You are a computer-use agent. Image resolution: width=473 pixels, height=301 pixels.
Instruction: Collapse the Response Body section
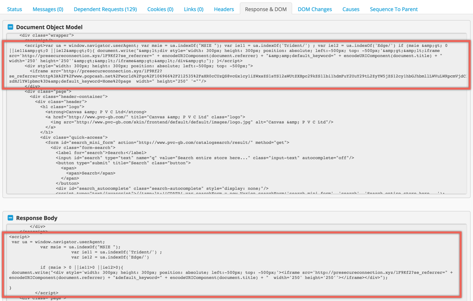click(11, 218)
